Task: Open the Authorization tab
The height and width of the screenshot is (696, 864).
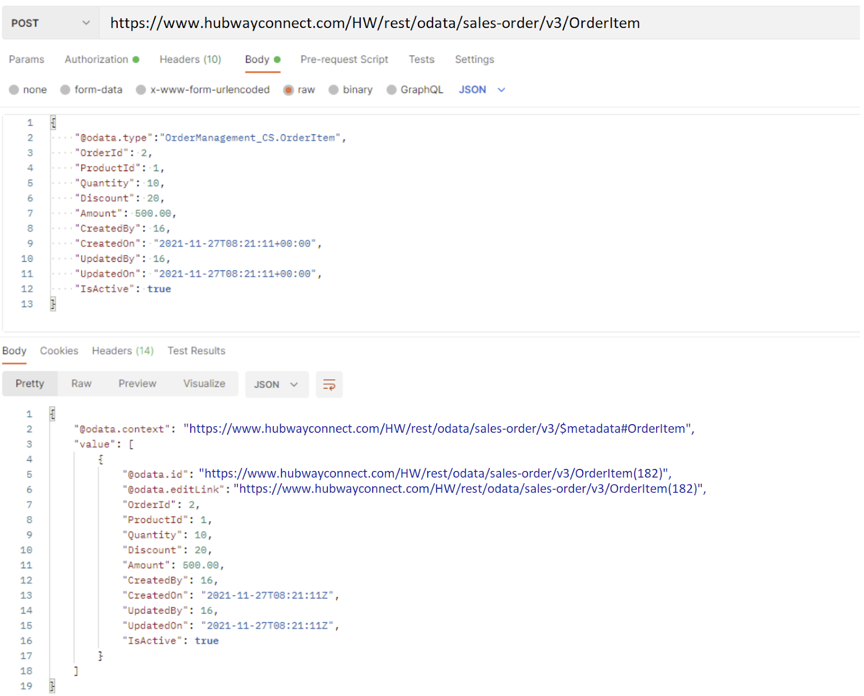Action: point(97,59)
